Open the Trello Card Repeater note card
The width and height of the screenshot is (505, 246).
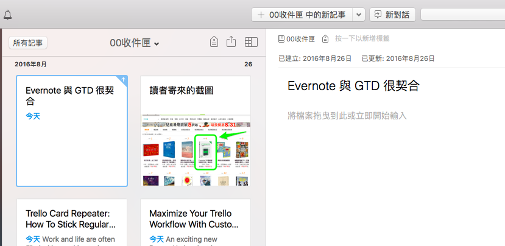[x=72, y=222]
